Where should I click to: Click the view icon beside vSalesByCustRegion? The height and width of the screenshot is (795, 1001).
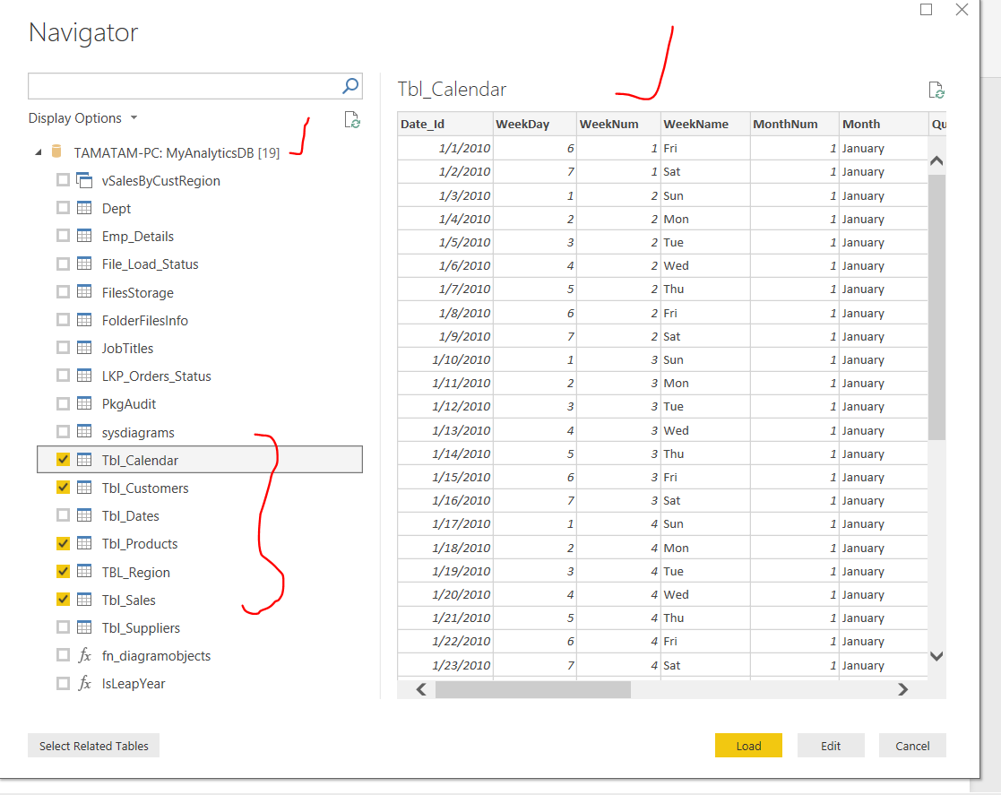tap(82, 180)
